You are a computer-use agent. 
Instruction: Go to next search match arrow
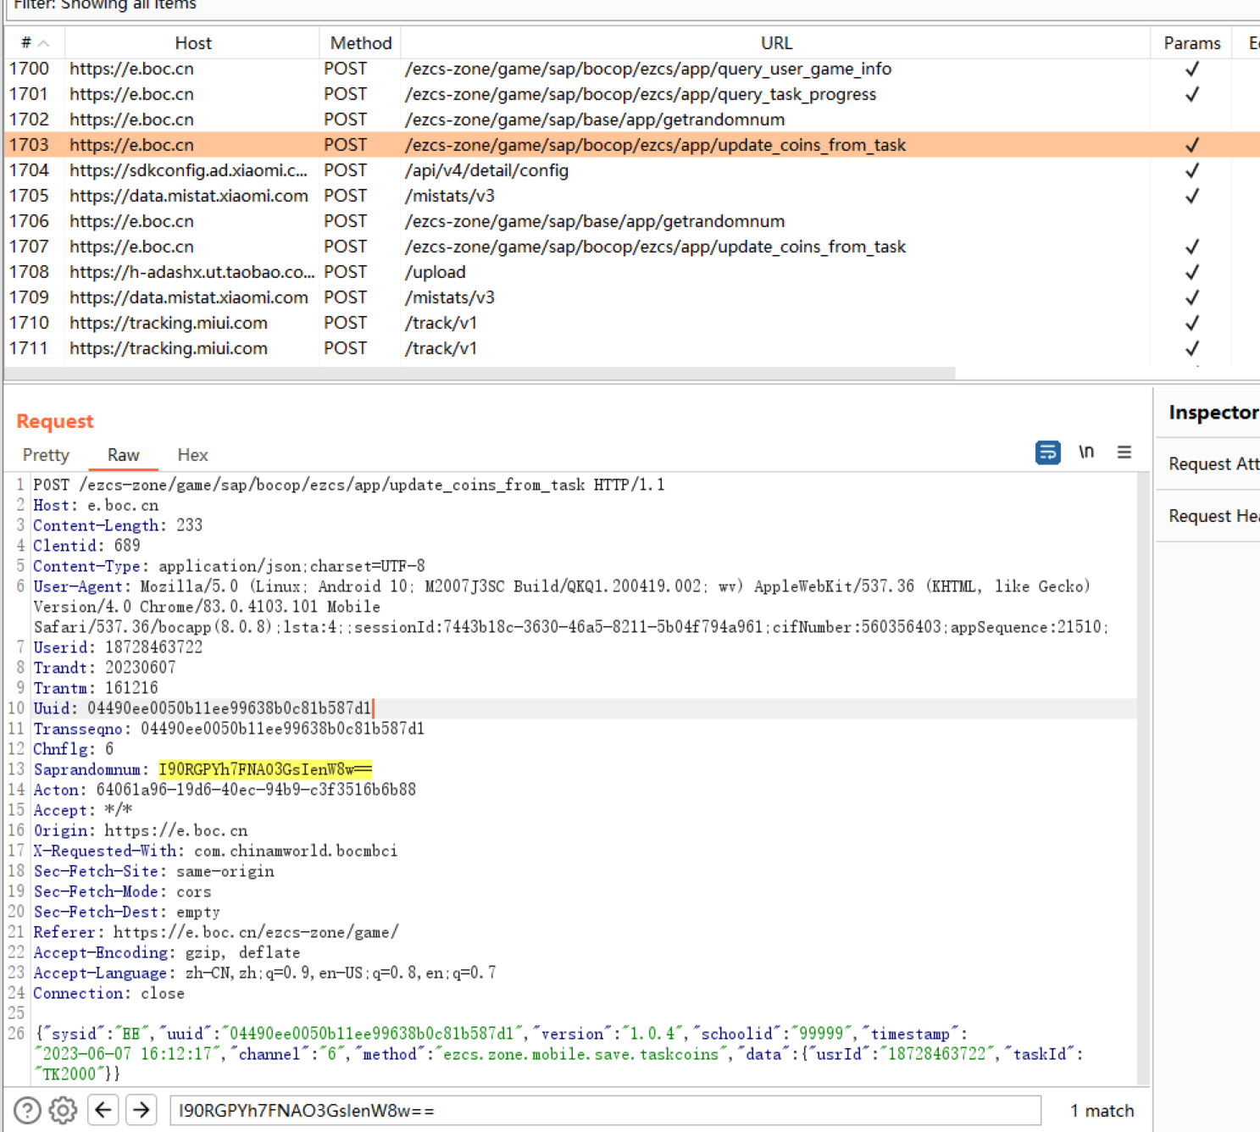click(142, 1110)
